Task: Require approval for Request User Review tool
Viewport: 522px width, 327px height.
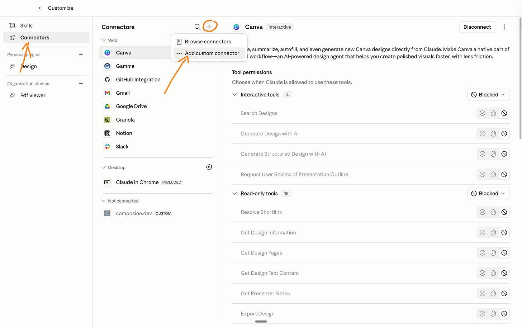Action: [x=493, y=175]
